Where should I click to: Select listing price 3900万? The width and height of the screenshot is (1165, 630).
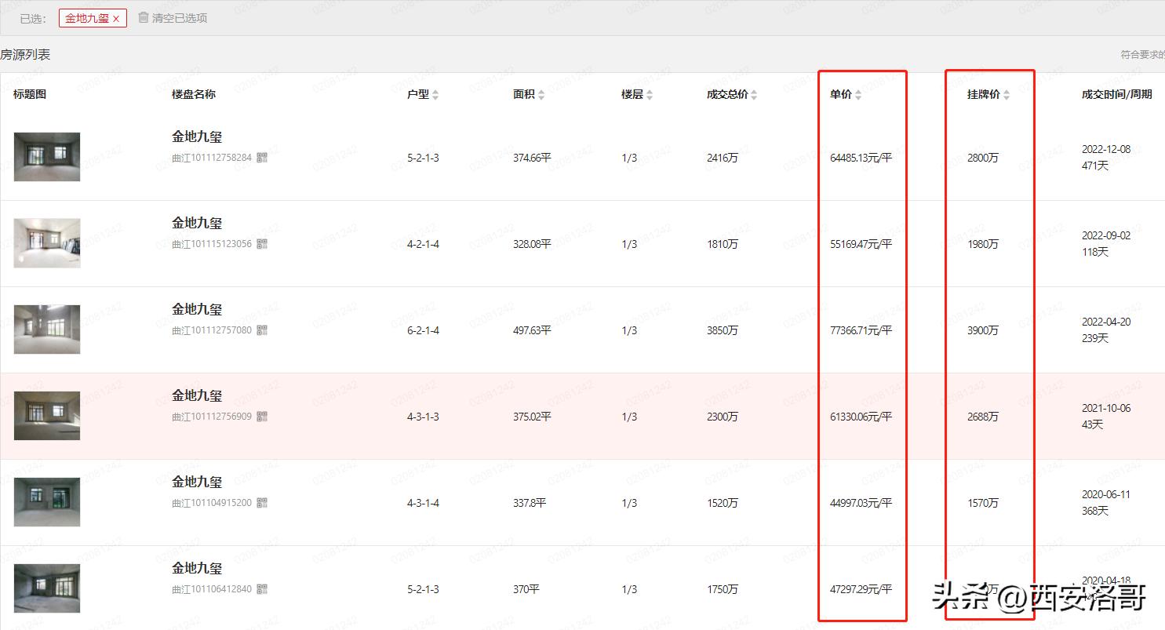point(983,330)
